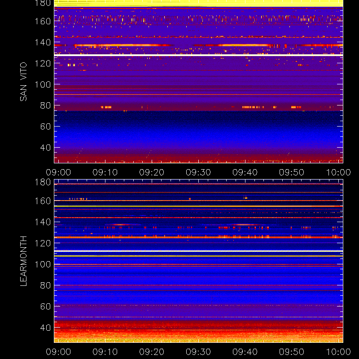Select the 120 tick on SAN VITO plot
Viewport: 359px width, 359px height.
pos(43,63)
